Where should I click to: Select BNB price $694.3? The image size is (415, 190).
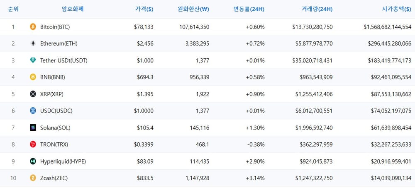(x=145, y=77)
